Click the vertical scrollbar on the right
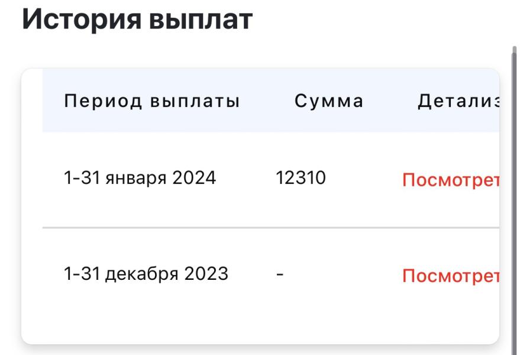Screen dimensions: 520x355 click(514, 199)
